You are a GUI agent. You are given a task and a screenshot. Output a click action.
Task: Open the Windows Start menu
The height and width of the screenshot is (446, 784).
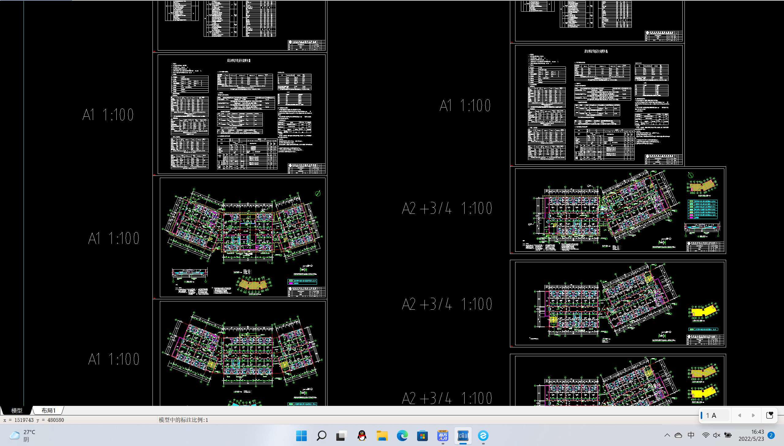[x=301, y=436]
